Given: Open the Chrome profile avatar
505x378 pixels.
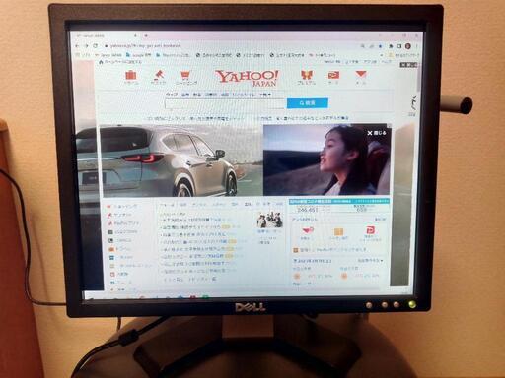Looking at the screenshot, I should (x=408, y=46).
